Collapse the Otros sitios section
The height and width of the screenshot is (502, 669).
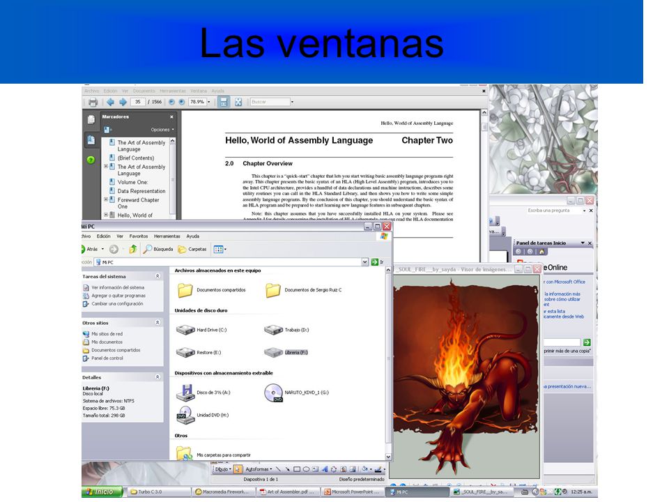pyautogui.click(x=157, y=323)
